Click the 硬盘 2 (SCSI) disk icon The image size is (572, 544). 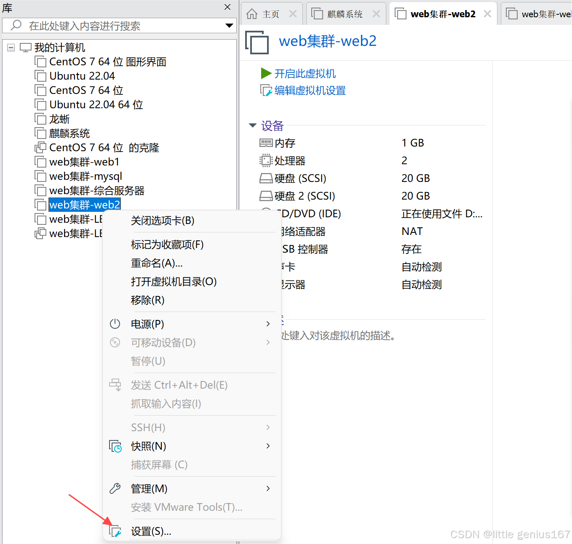coord(266,196)
